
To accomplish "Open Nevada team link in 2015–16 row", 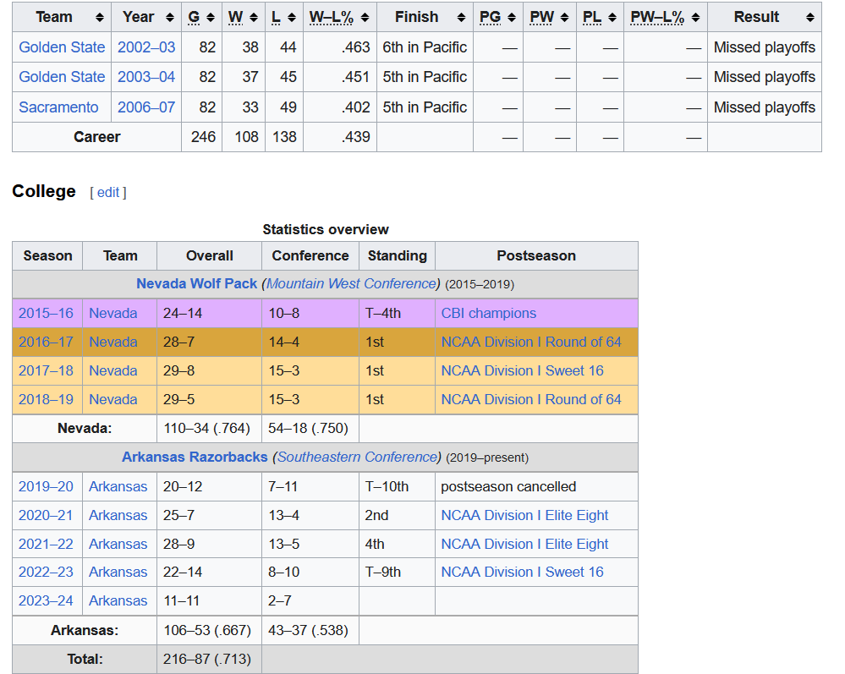I will click(113, 313).
